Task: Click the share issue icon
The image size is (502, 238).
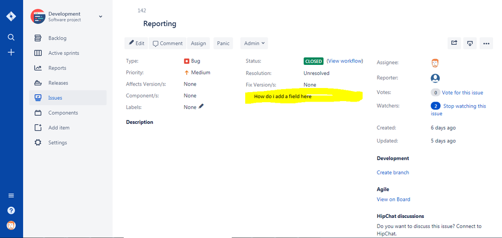Action: 454,43
